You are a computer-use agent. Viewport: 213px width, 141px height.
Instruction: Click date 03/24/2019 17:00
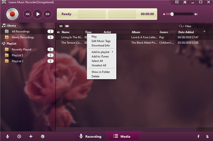pyautogui.click(x=188, y=43)
